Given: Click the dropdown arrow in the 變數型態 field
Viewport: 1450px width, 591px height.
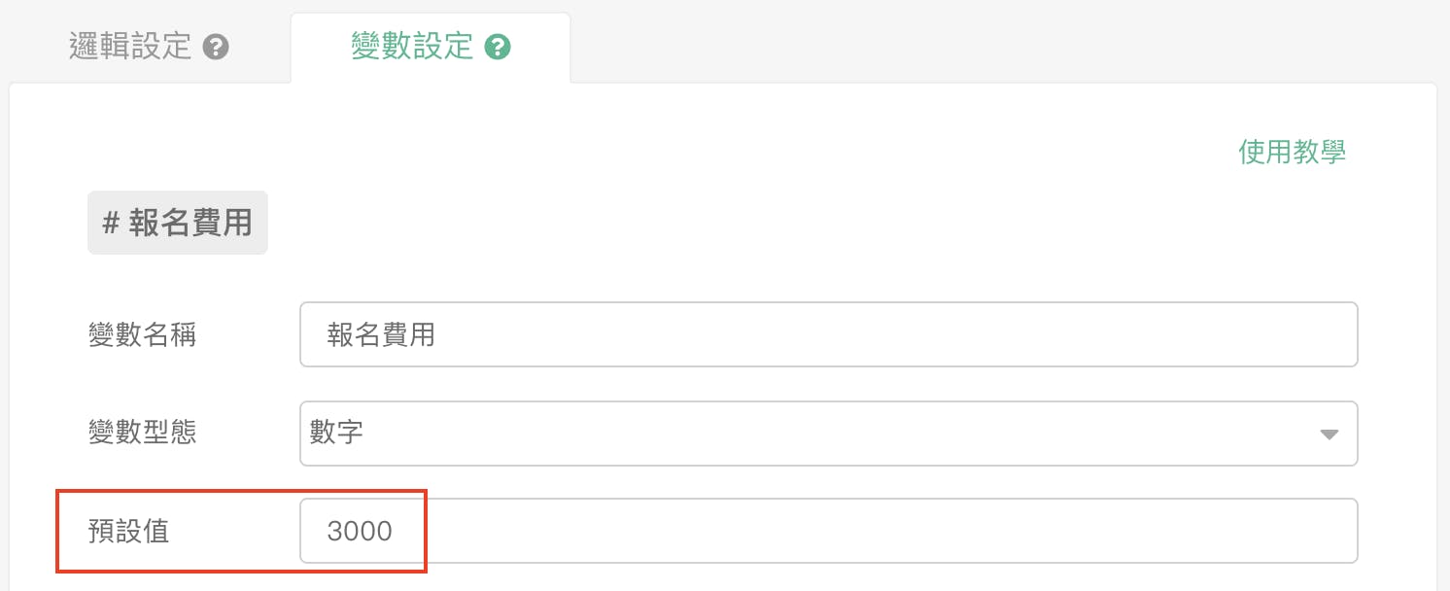Looking at the screenshot, I should [x=1329, y=435].
